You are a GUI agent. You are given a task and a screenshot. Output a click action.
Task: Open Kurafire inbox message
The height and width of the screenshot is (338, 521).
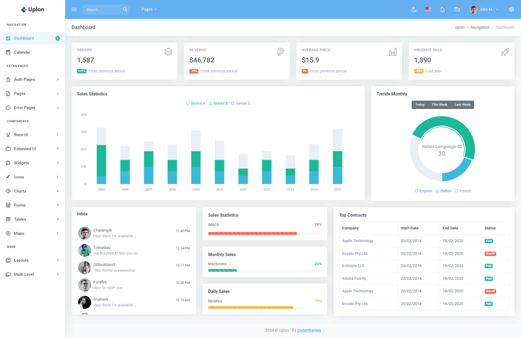[x=134, y=285]
